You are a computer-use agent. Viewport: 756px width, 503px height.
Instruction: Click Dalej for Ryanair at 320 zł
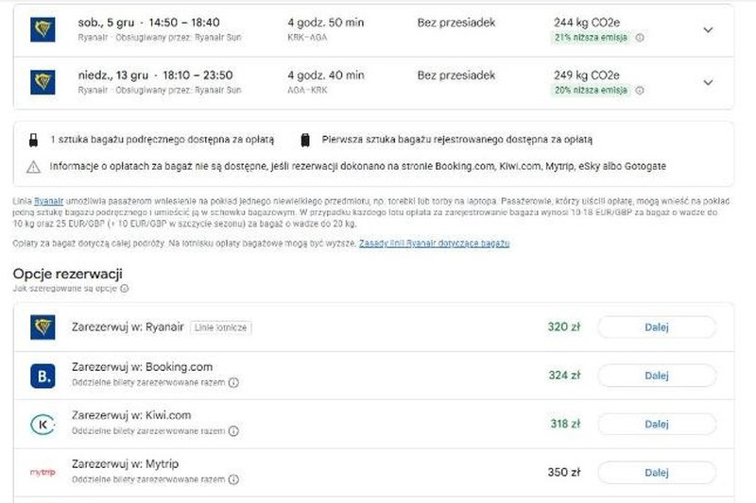point(657,327)
